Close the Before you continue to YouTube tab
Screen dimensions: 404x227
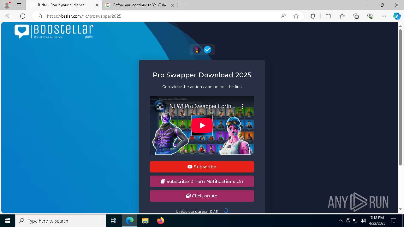click(x=172, y=5)
